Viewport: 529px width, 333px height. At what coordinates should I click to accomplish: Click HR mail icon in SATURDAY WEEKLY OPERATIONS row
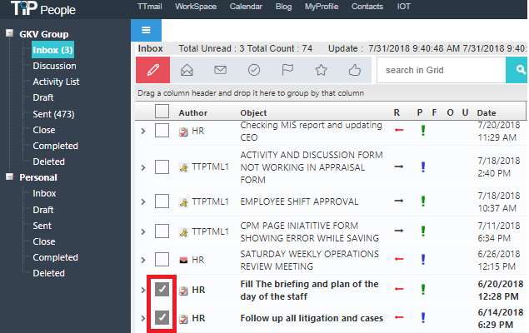(x=183, y=261)
